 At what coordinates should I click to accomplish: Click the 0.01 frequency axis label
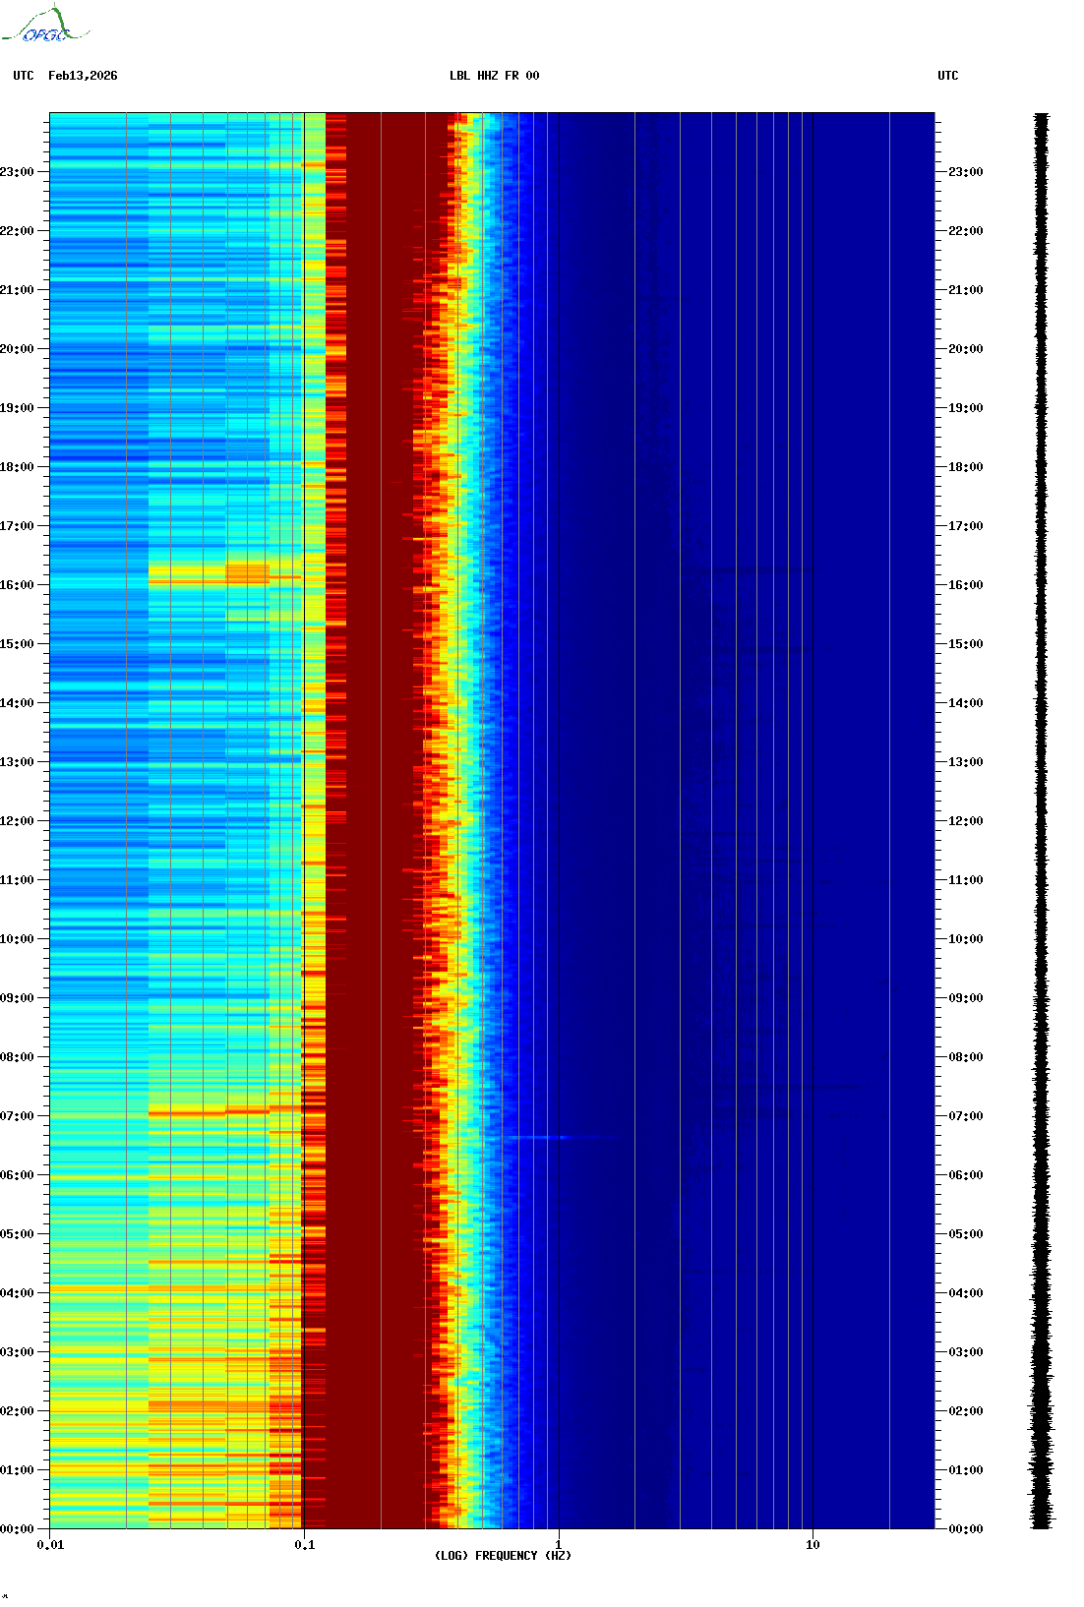click(x=50, y=1545)
